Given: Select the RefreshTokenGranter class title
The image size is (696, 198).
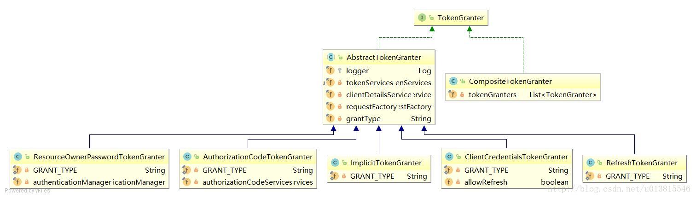Looking at the screenshot, I should click(x=642, y=163).
